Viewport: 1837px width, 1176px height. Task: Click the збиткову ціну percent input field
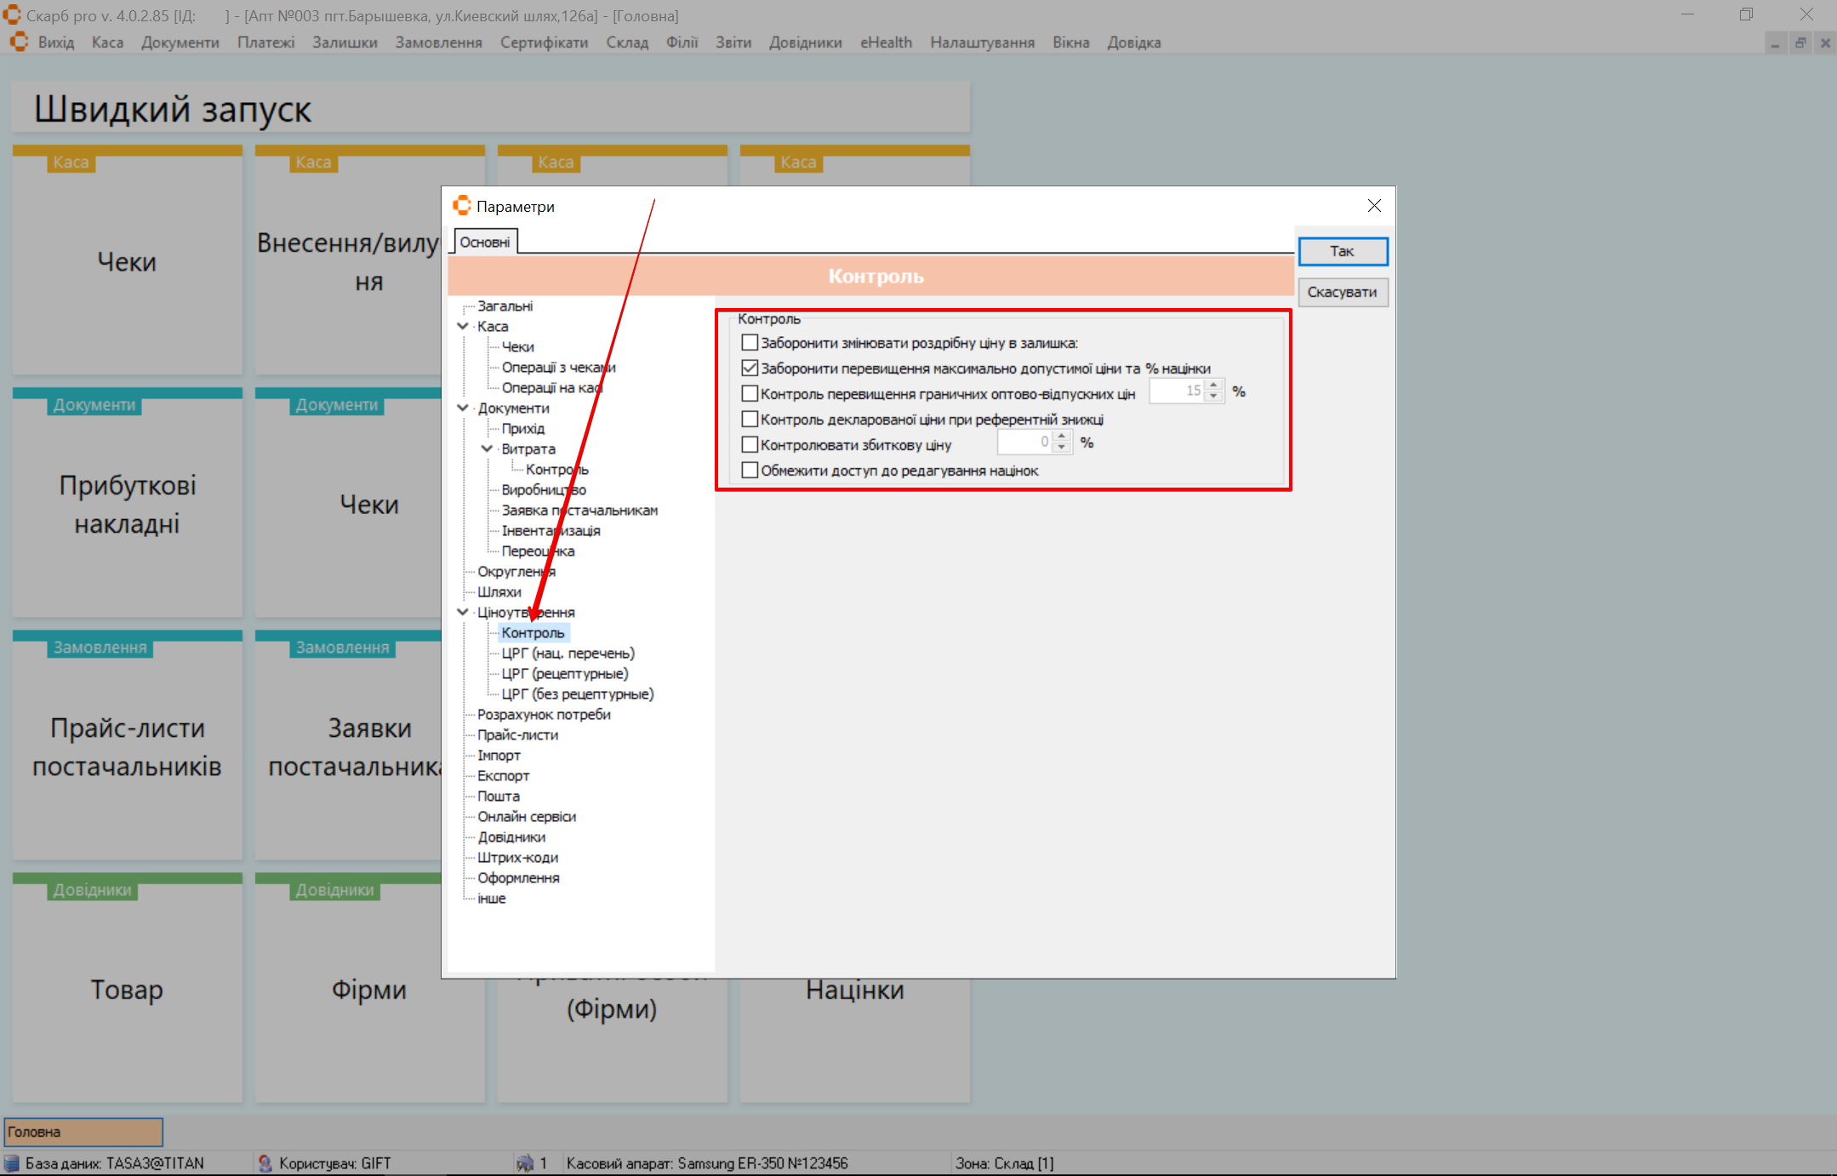point(1024,442)
